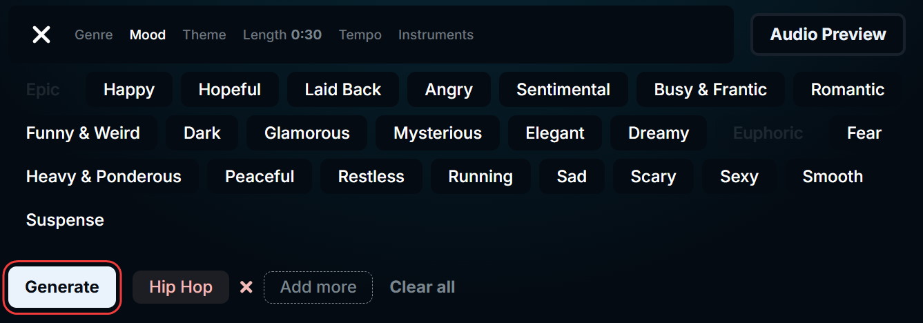Toggle the Suspense mood
923x323 pixels.
coord(65,220)
